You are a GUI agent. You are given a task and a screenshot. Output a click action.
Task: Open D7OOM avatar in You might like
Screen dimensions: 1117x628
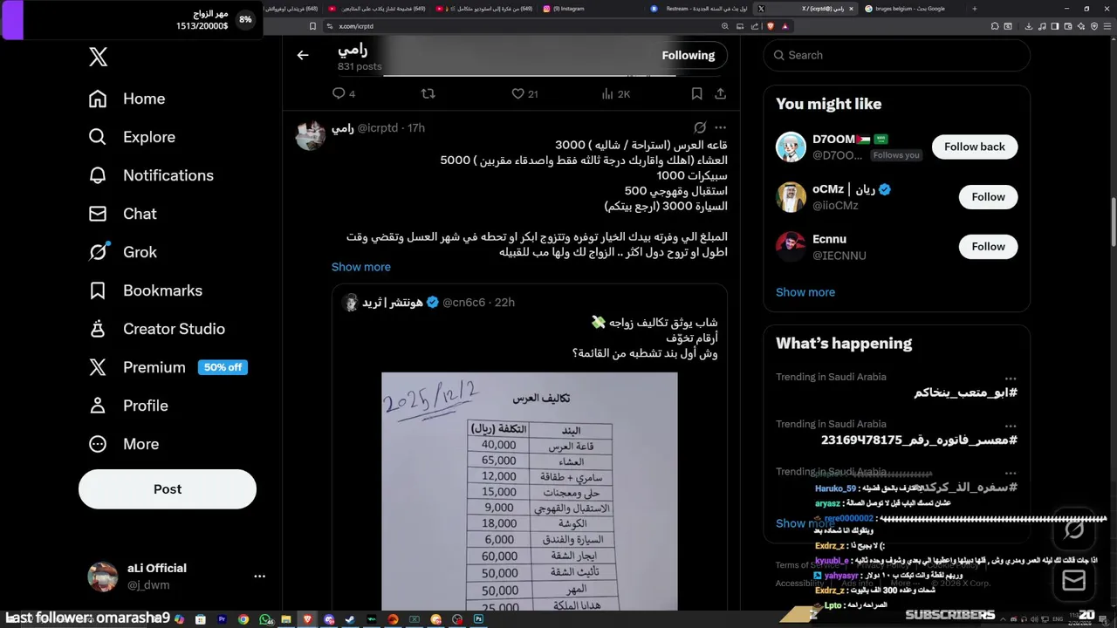tap(791, 147)
